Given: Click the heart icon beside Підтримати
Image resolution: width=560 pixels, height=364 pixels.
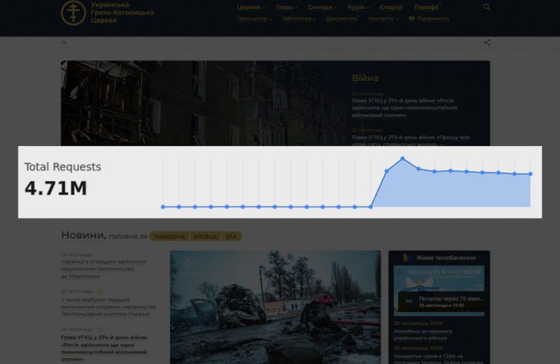Looking at the screenshot, I should click(412, 19).
